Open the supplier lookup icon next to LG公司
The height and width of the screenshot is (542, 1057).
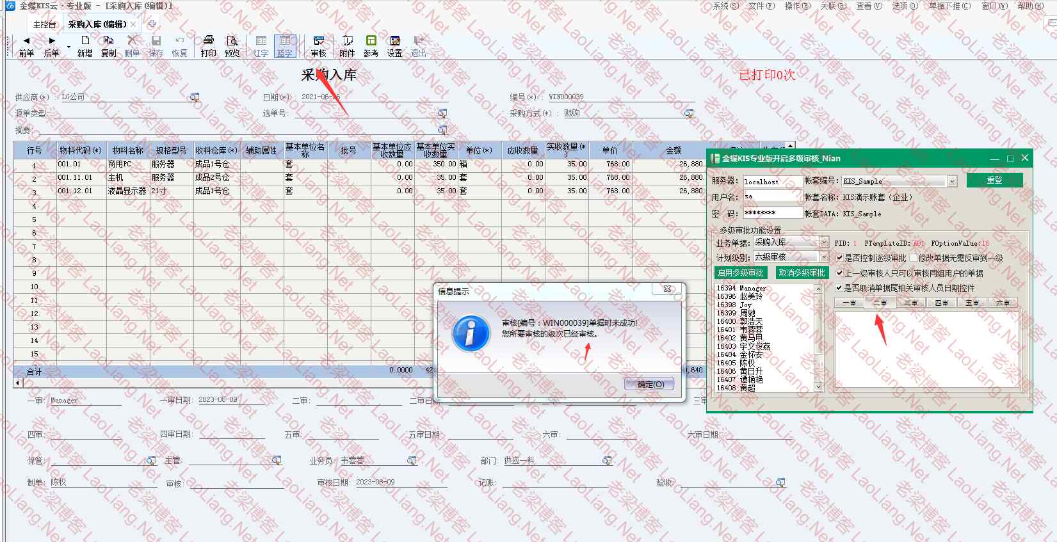(x=194, y=97)
